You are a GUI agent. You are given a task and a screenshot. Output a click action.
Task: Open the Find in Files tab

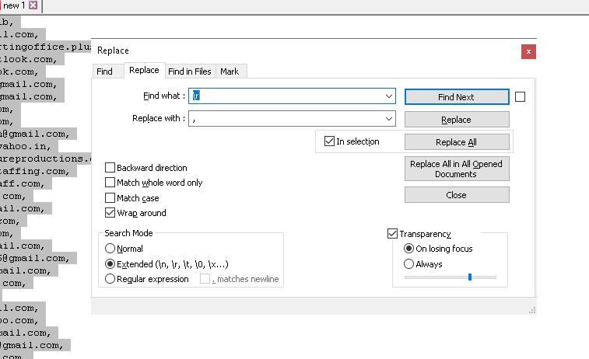click(190, 71)
